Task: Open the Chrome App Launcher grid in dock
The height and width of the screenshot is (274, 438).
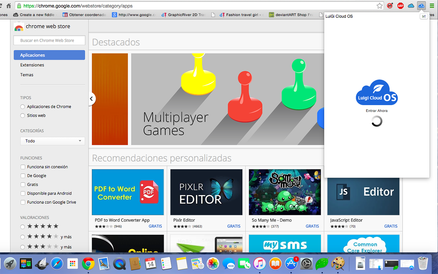Action: click(73, 264)
